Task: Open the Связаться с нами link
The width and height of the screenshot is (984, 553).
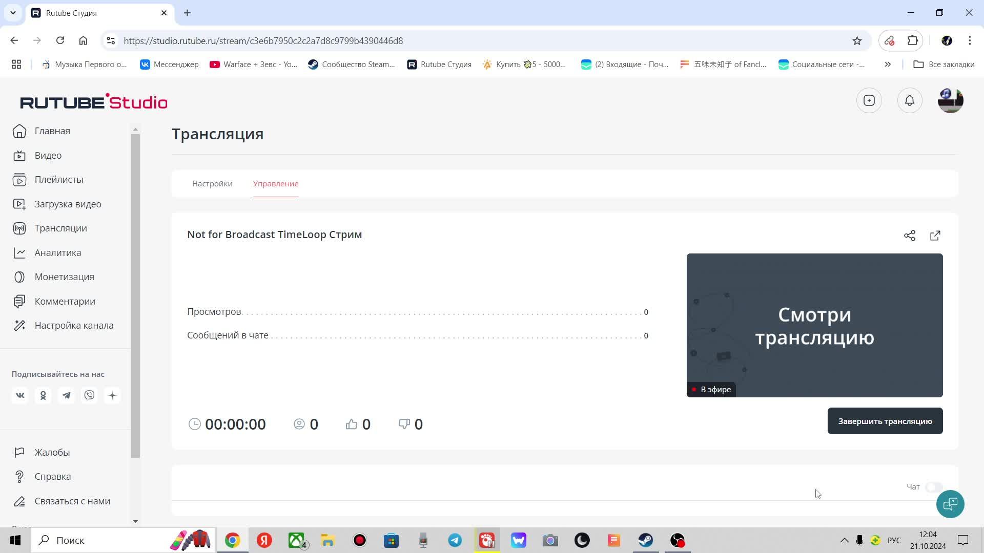Action: click(72, 501)
